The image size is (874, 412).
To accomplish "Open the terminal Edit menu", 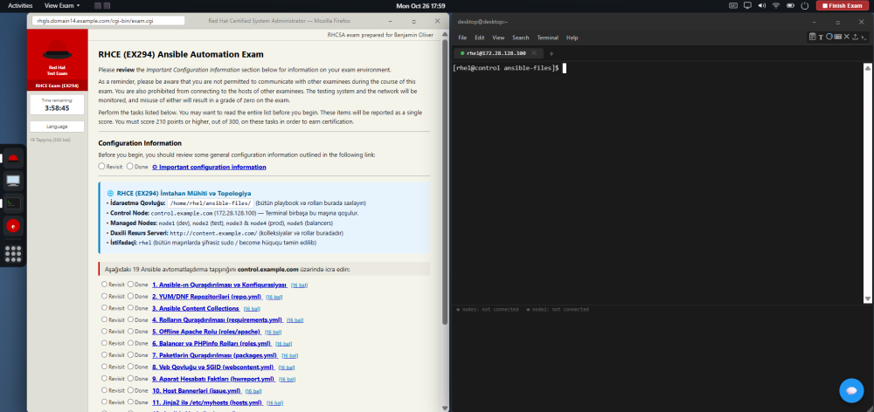I will [x=479, y=38].
